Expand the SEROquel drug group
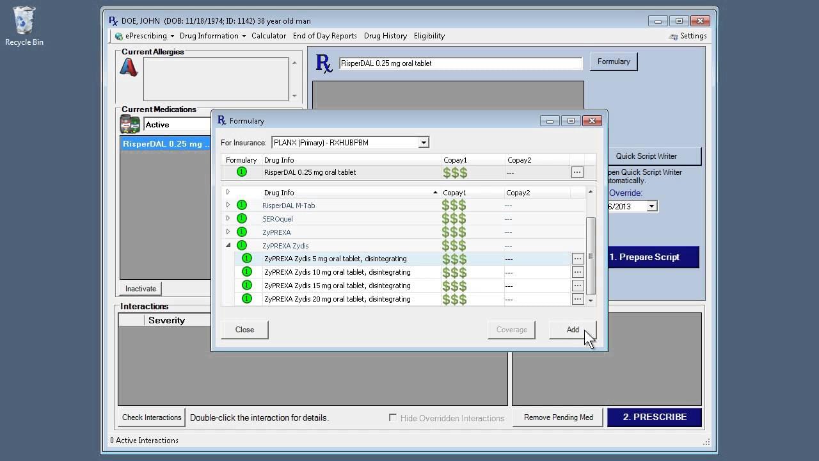Screen dimensions: 819x461 pos(228,219)
